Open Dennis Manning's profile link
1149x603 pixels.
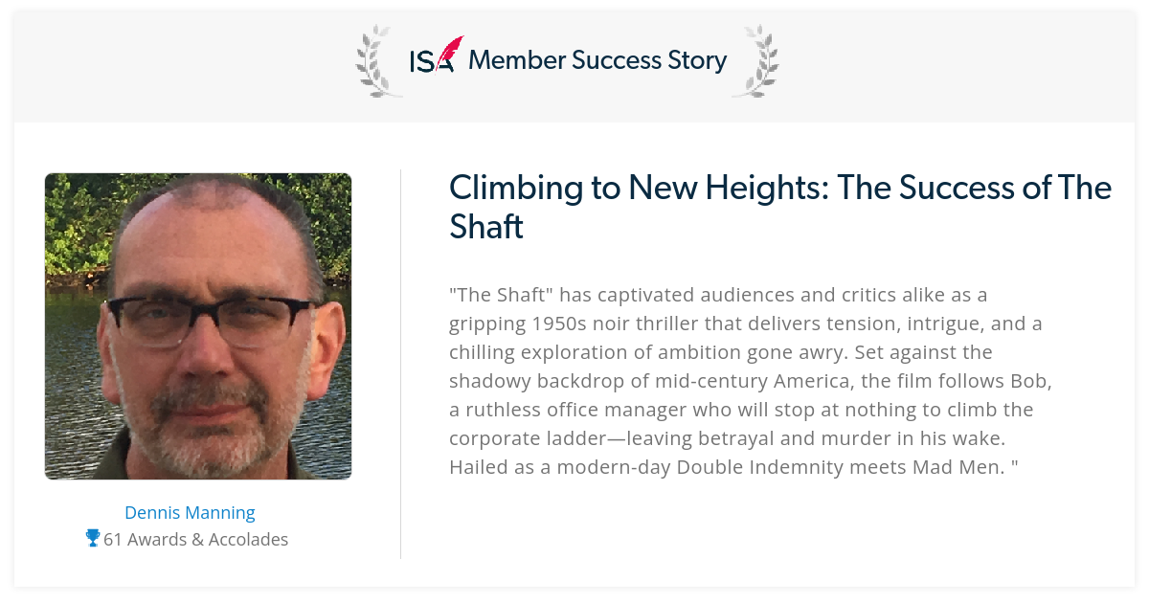(190, 512)
